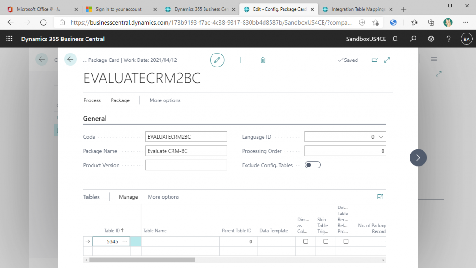Switch to the Microsoft Office browser tab
The image size is (476, 268).
tap(42, 9)
